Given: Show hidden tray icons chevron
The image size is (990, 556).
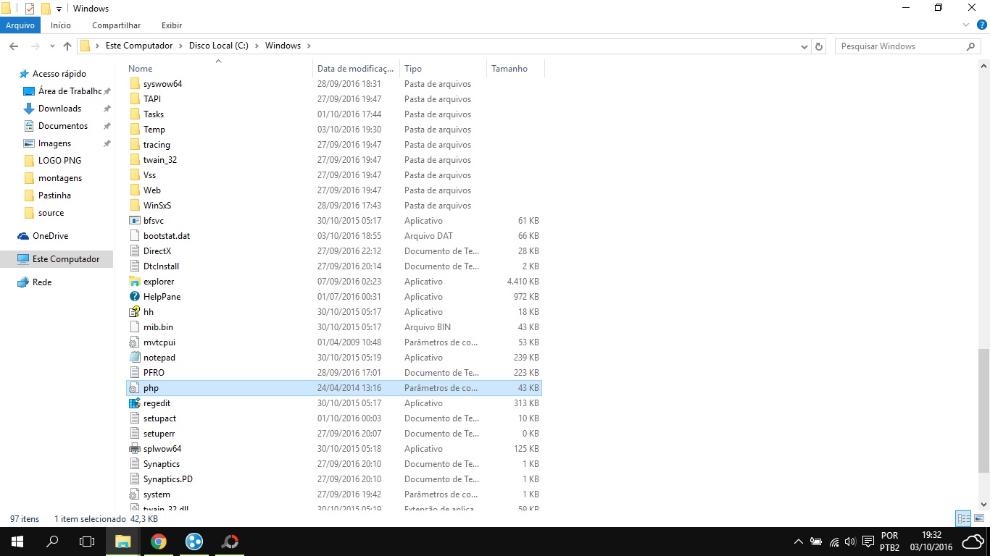Looking at the screenshot, I should click(x=799, y=542).
